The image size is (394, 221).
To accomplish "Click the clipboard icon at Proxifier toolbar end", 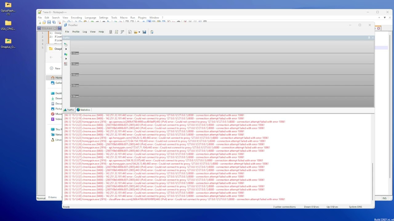I will point(152,32).
